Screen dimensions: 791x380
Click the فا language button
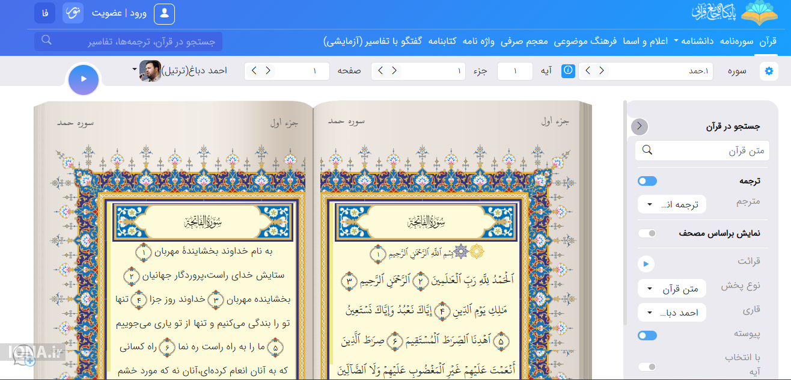44,12
